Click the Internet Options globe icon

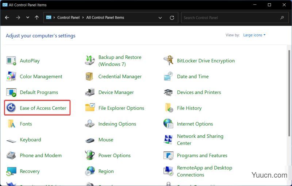point(168,124)
